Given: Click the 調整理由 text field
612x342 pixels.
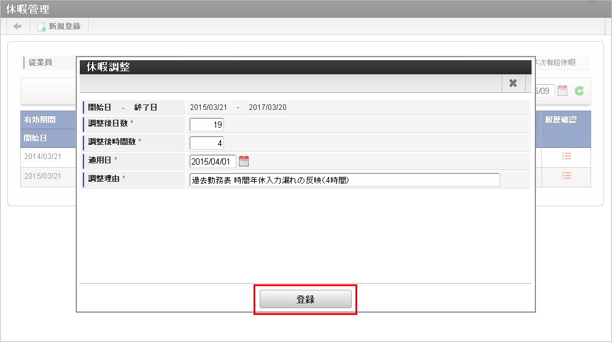Looking at the screenshot, I should (344, 180).
